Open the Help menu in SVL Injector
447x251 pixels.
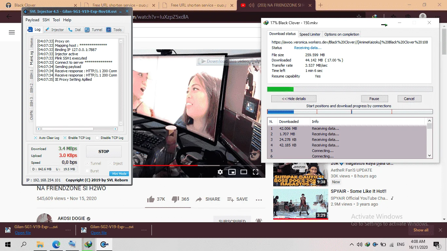67,20
